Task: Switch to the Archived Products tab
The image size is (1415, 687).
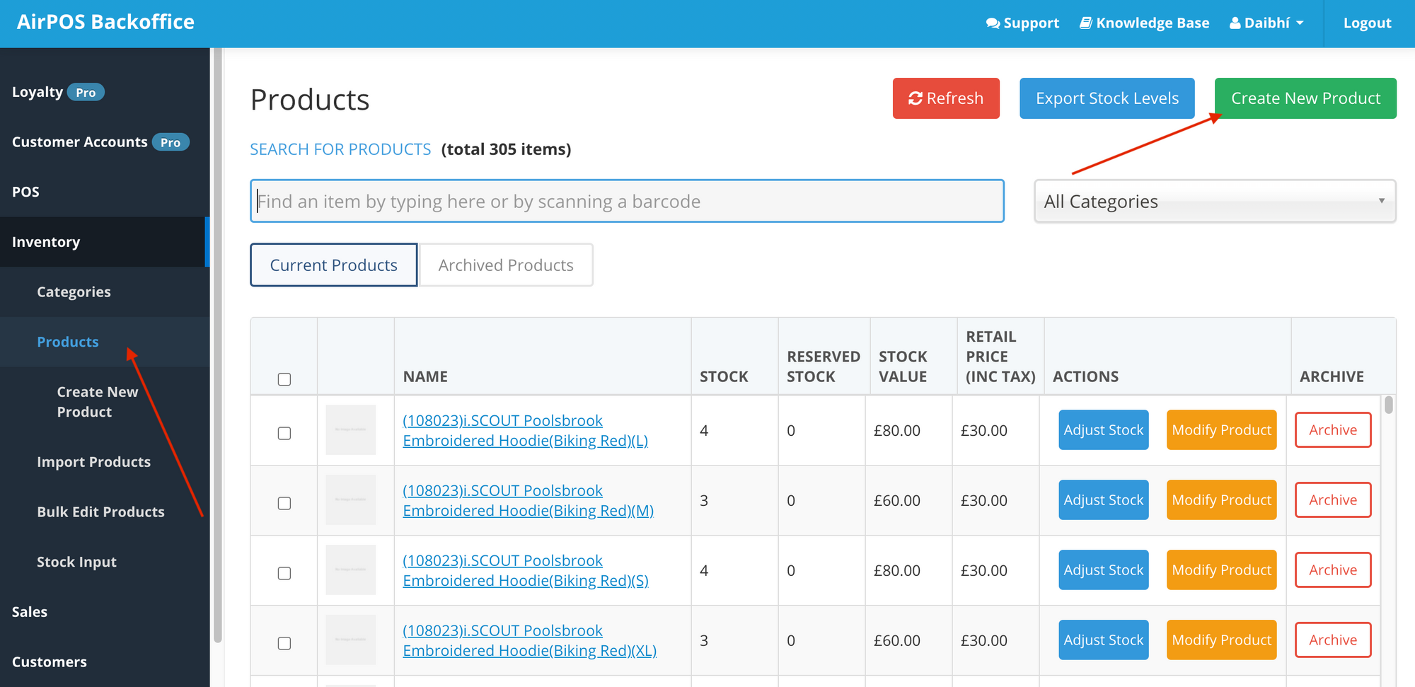Action: point(506,265)
